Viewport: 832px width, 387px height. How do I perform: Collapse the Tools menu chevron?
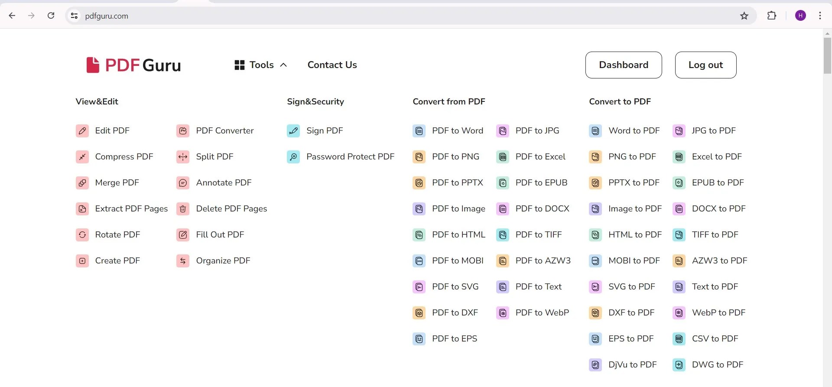283,65
